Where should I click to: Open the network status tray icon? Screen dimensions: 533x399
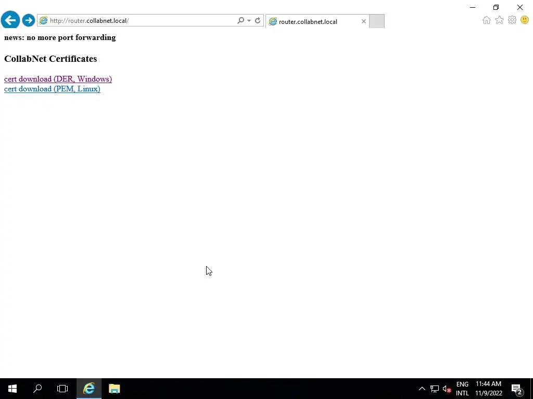pos(435,389)
